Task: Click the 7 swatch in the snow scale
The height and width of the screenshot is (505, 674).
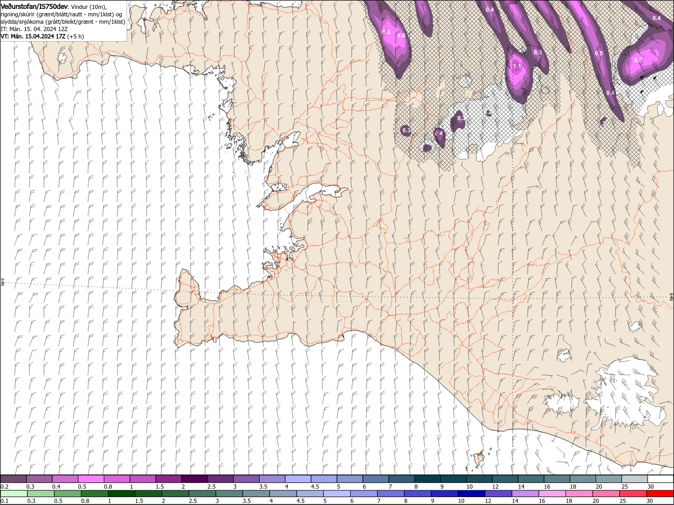Action: tap(402, 479)
